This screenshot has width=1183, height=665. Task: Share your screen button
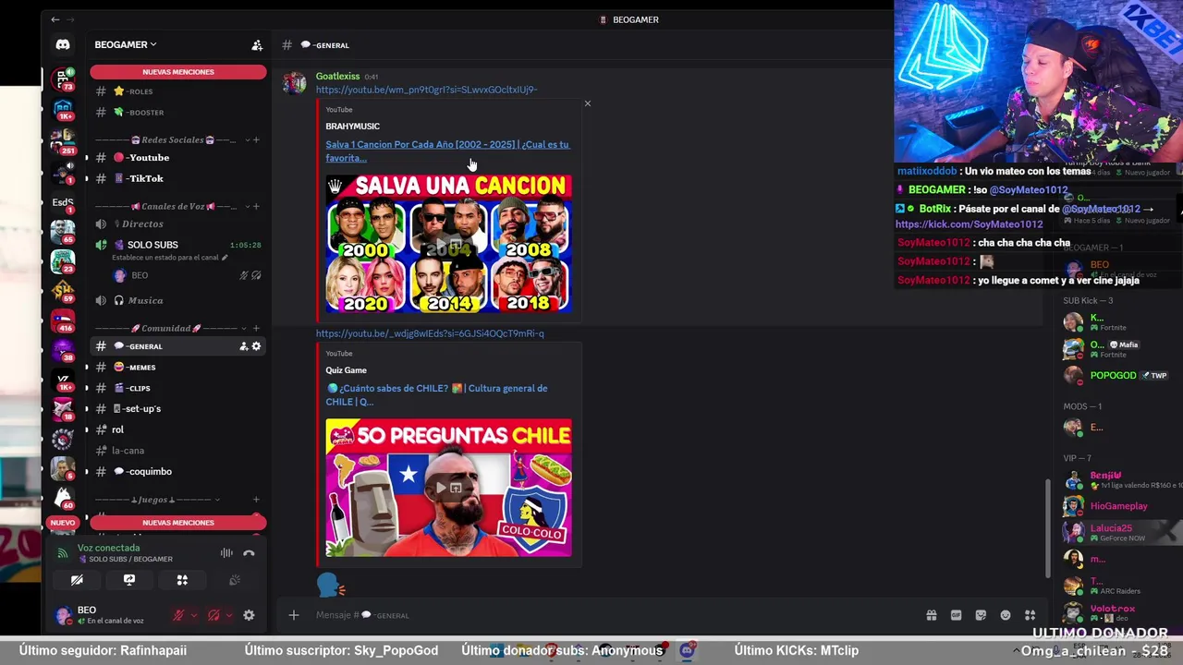coord(129,580)
